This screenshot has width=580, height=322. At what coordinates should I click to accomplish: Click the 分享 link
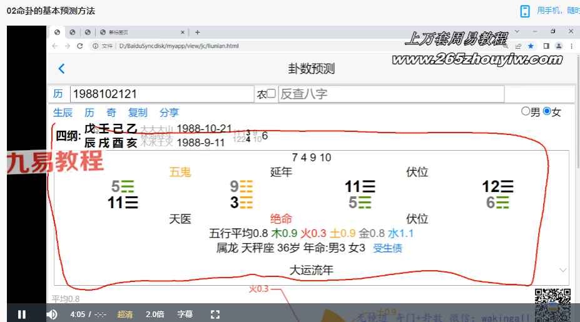pyautogui.click(x=169, y=113)
